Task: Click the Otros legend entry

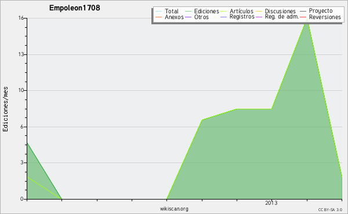Action: pos(197,17)
